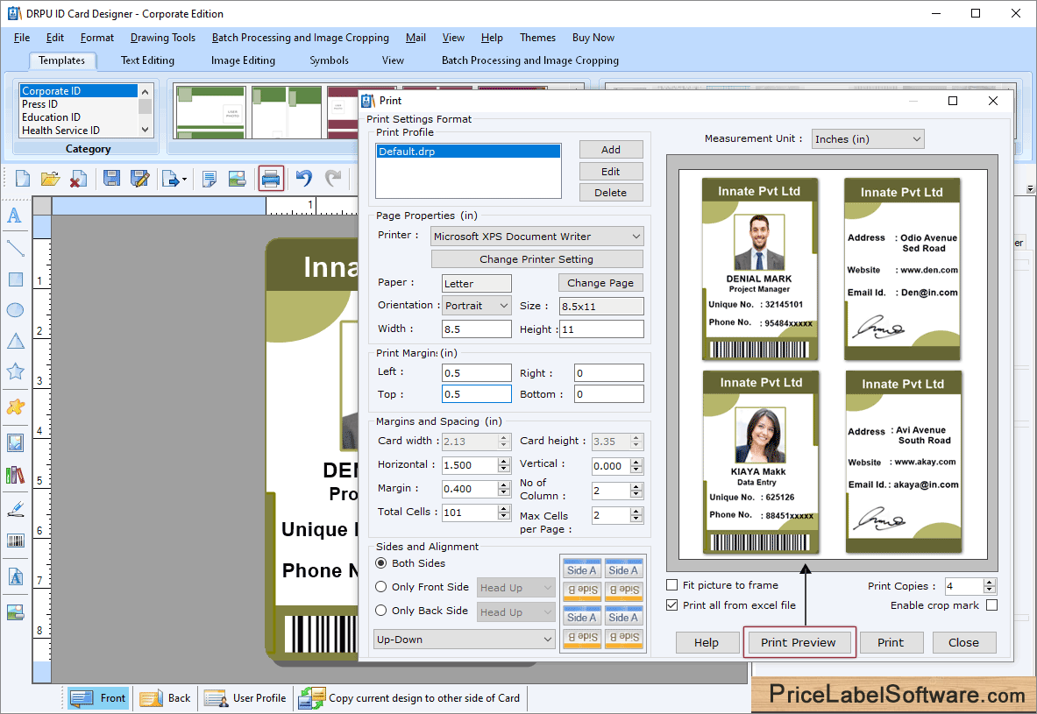
Task: Enable the Fit picture to frame checkbox
Action: [x=671, y=584]
